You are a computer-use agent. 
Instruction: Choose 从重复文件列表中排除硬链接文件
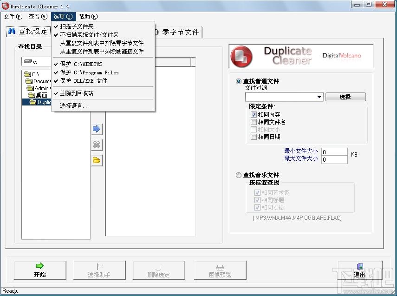[x=103, y=52]
